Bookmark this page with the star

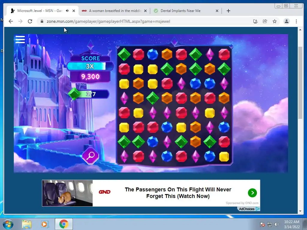(x=275, y=21)
